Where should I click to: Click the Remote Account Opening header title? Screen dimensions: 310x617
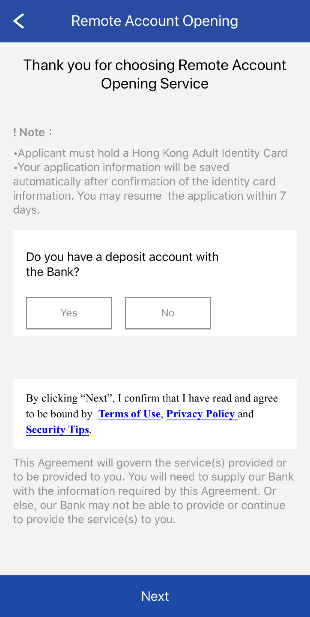(155, 21)
